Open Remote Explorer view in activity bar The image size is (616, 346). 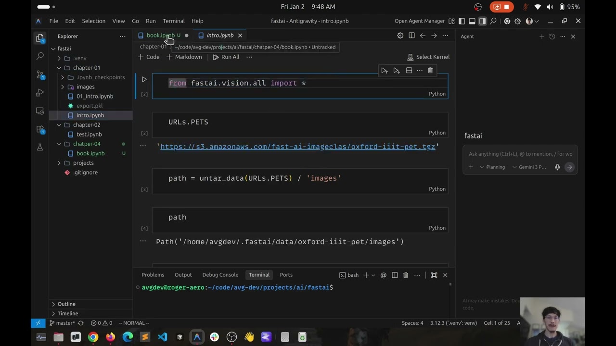(x=40, y=111)
